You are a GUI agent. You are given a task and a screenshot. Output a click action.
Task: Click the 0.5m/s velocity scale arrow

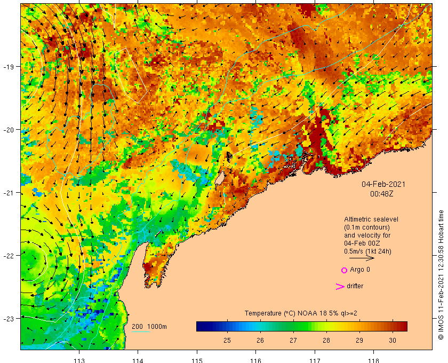point(362,258)
